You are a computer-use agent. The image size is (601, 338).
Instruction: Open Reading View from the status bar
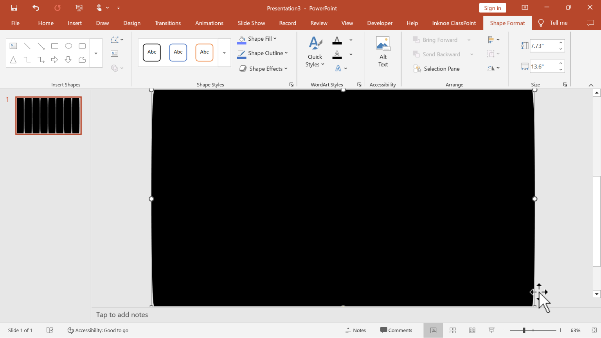(472, 330)
